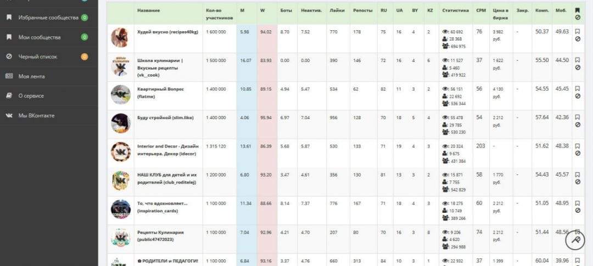Click the CPM value 203

[480, 146]
